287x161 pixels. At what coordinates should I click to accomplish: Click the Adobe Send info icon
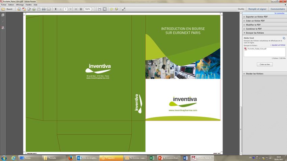tap(284, 38)
